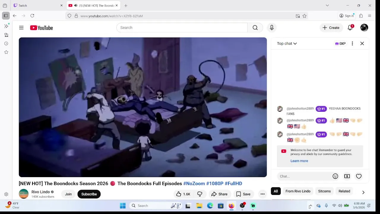Viewport: 380px width, 214px height.
Task: Open Firefox extensions puzzle icon
Action: 361,16
